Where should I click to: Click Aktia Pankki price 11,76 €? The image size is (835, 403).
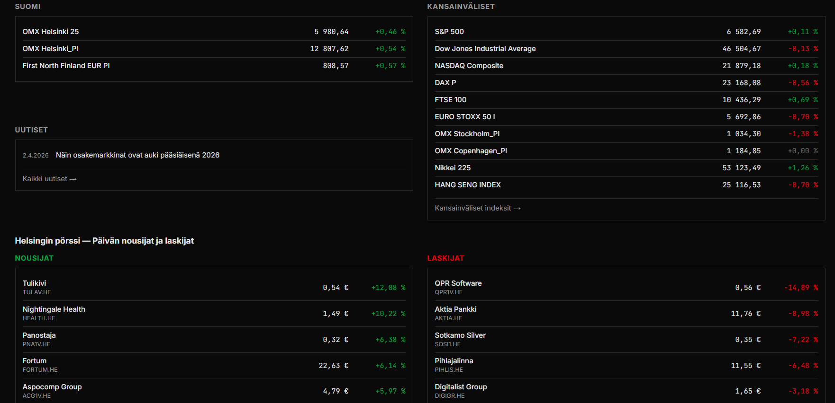(x=746, y=314)
